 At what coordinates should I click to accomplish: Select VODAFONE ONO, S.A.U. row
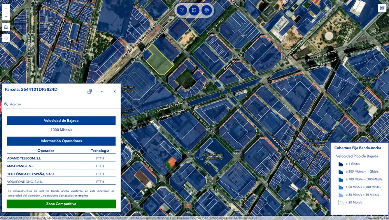[x=61, y=182]
